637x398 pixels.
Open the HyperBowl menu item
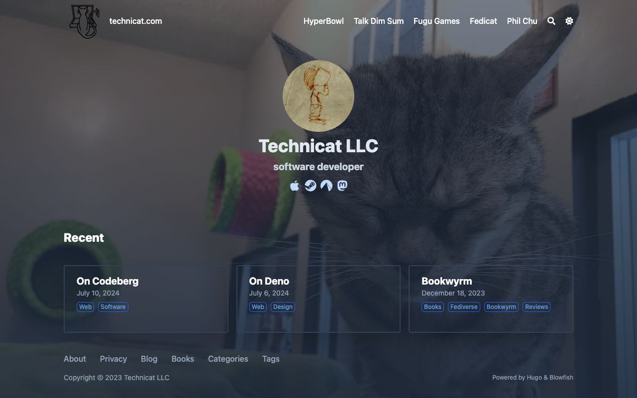coord(323,21)
